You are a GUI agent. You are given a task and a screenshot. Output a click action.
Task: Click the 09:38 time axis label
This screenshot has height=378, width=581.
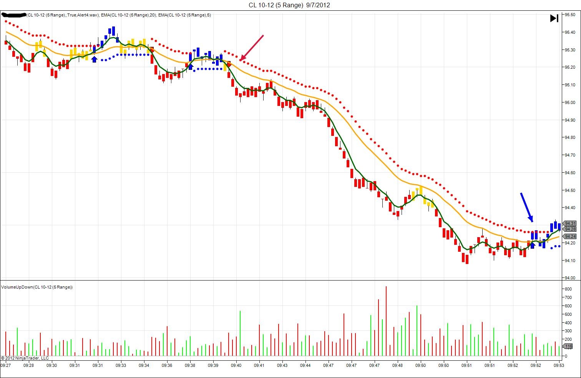(x=190, y=366)
